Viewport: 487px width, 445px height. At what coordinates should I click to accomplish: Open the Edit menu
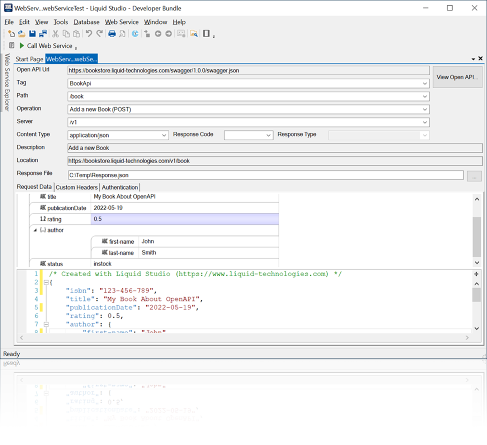(24, 22)
